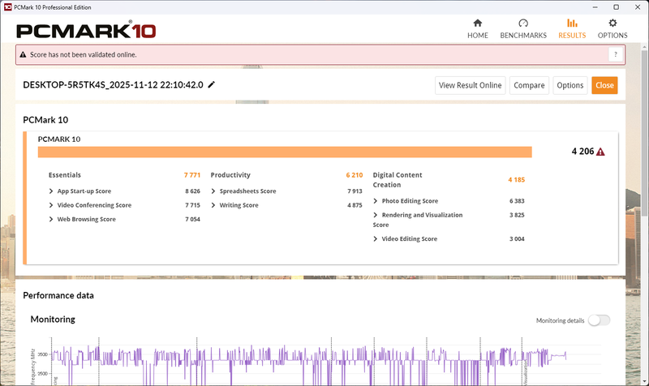Toggle the Monitoring details switch
The width and height of the screenshot is (649, 386).
pyautogui.click(x=599, y=320)
